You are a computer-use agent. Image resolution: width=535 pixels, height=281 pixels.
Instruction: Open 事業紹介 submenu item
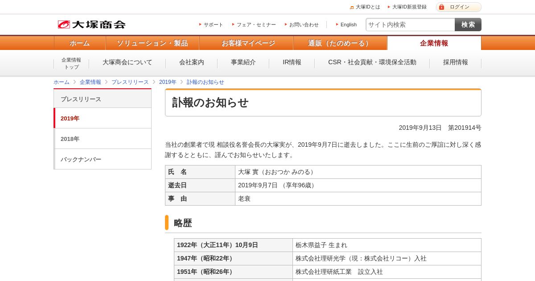pyautogui.click(x=243, y=62)
